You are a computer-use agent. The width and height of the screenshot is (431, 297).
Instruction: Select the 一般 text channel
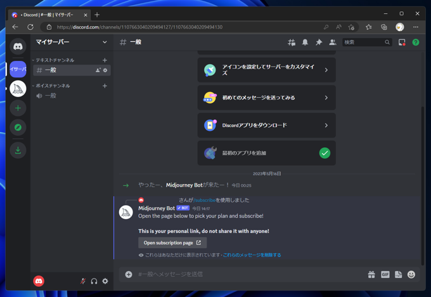72,70
